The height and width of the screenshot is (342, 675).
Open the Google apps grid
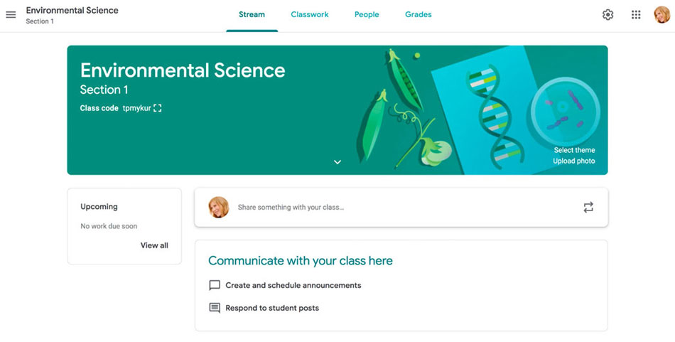coord(636,15)
